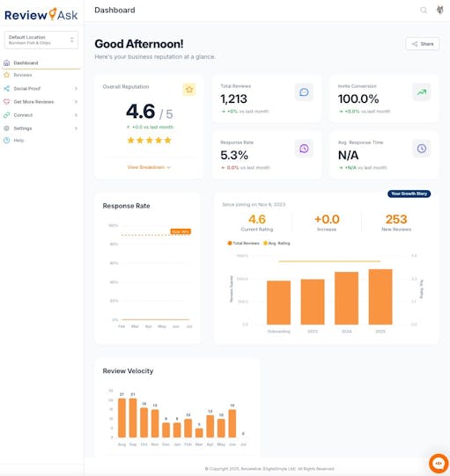
Task: Open Reviews in the sidebar
Action: tap(41, 75)
